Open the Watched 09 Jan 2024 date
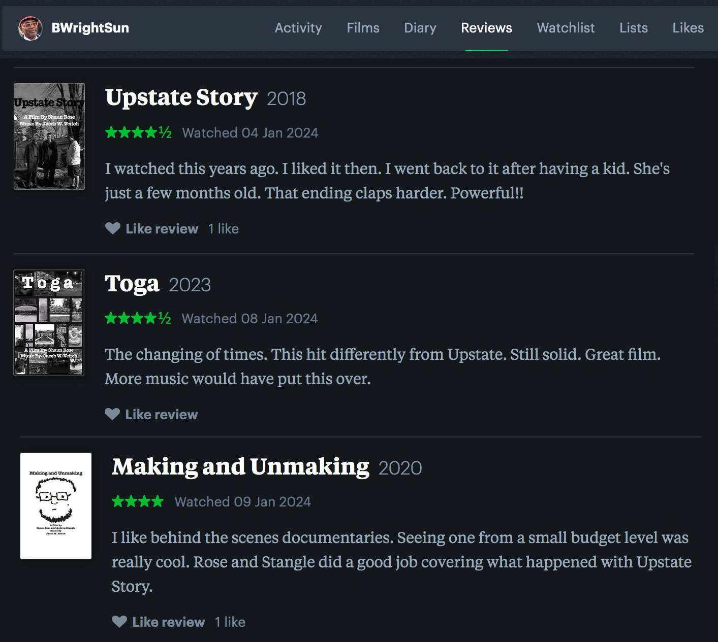 point(242,502)
